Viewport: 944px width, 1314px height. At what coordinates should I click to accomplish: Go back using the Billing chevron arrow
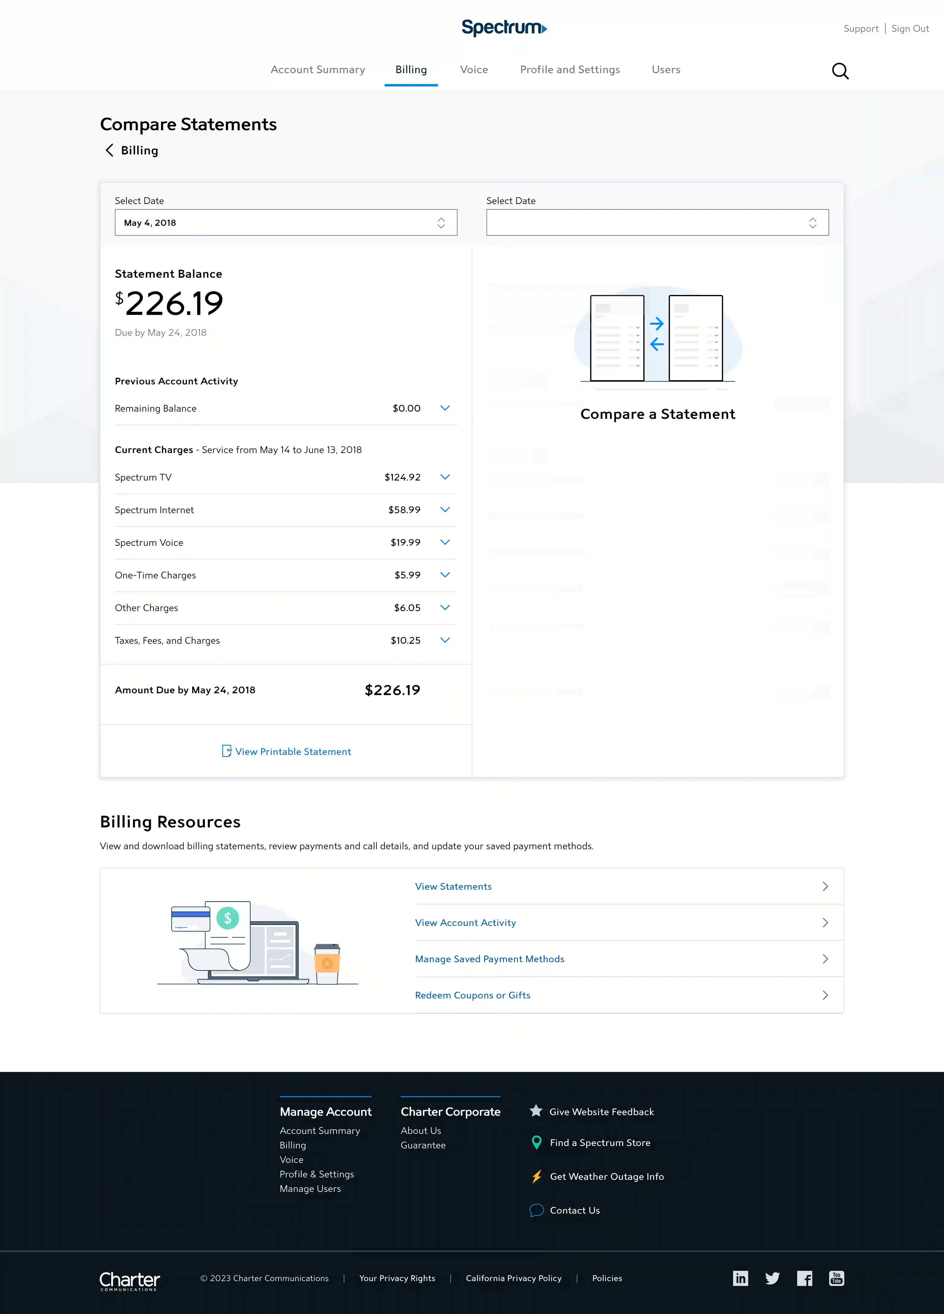[109, 150]
